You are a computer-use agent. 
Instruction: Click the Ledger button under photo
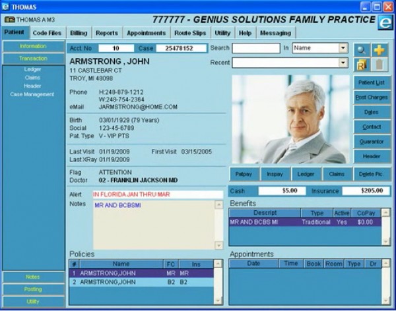[x=306, y=174]
